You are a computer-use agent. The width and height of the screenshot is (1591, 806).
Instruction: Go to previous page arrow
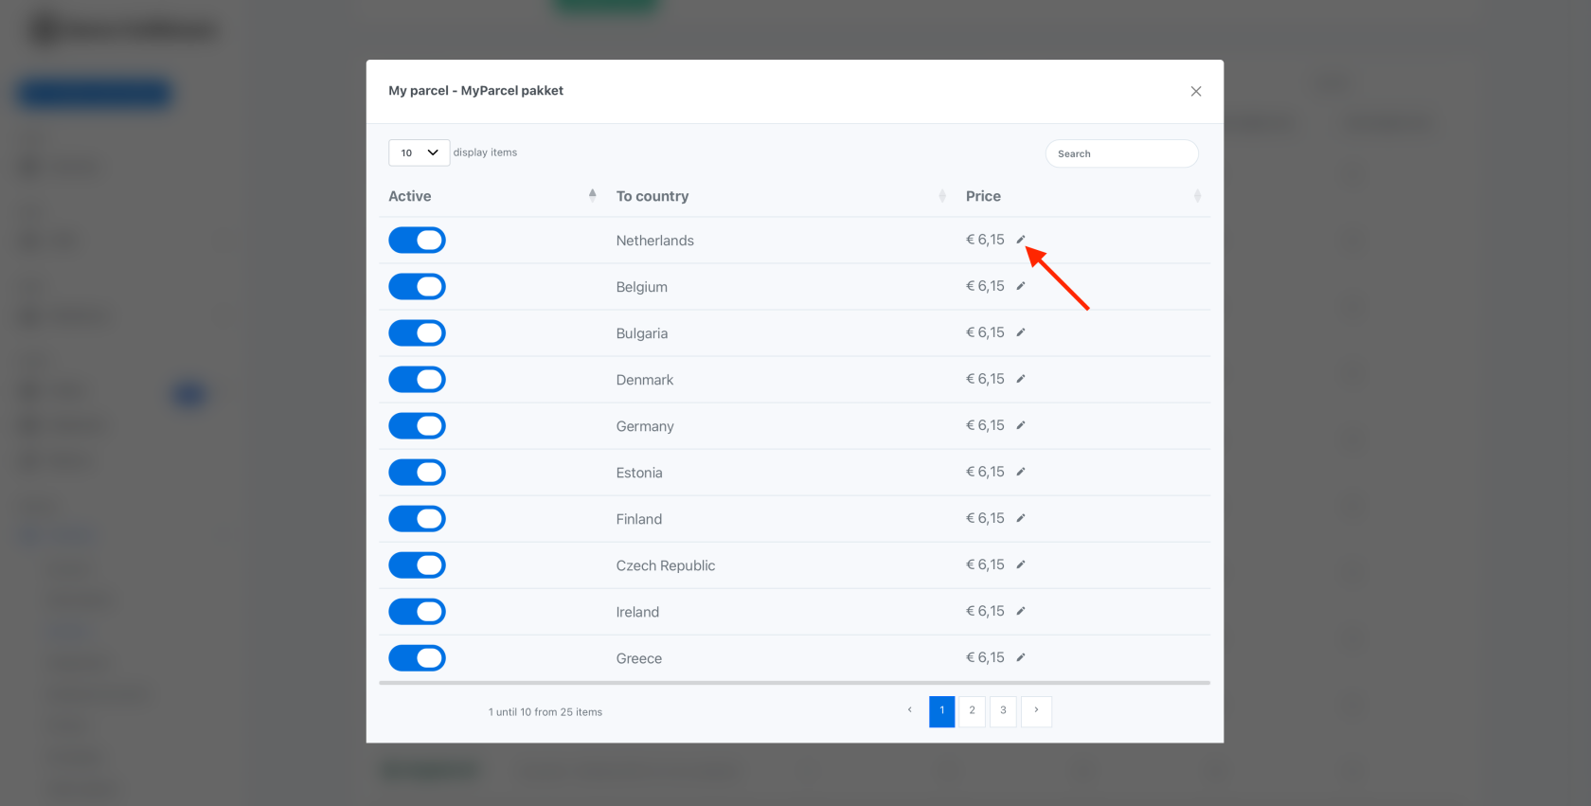pyautogui.click(x=910, y=710)
